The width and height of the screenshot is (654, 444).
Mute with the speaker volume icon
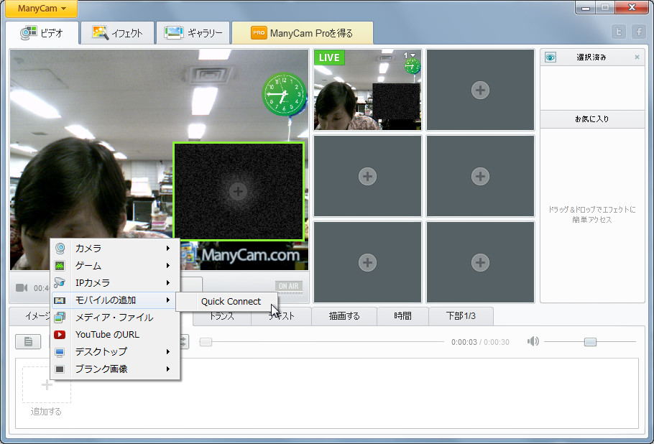[533, 342]
